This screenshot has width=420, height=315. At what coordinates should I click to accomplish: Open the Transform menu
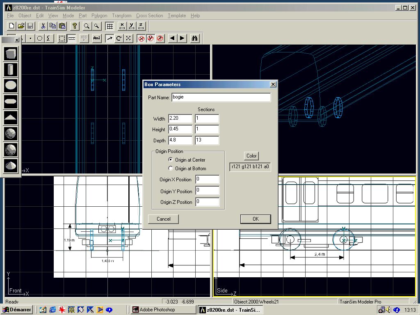(122, 16)
